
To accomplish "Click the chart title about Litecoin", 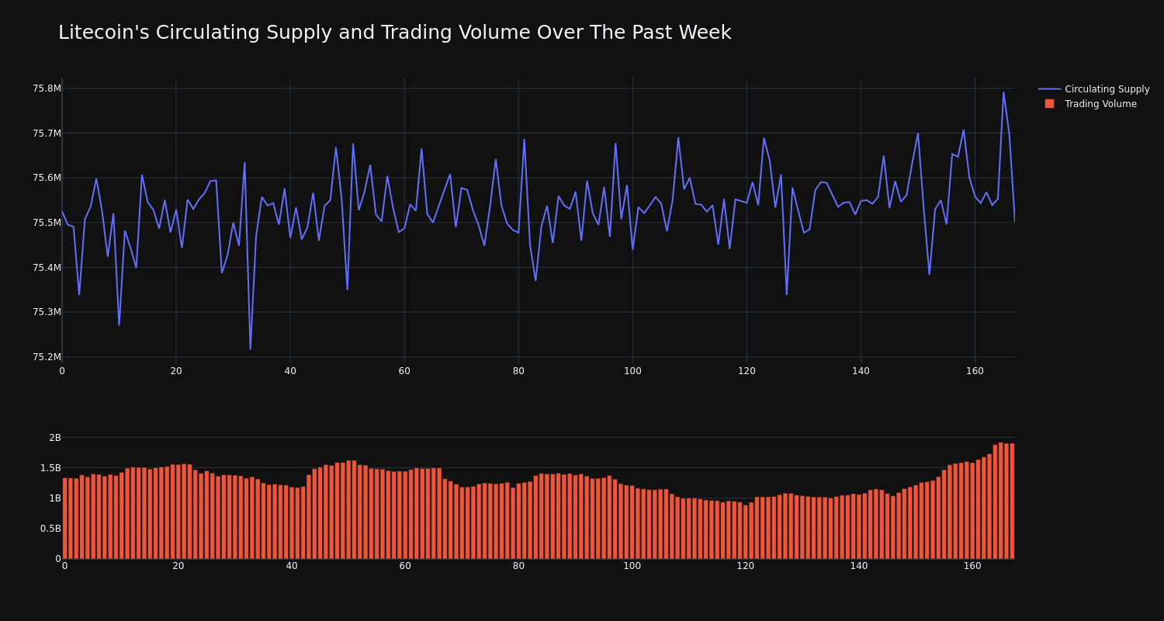I will (394, 33).
